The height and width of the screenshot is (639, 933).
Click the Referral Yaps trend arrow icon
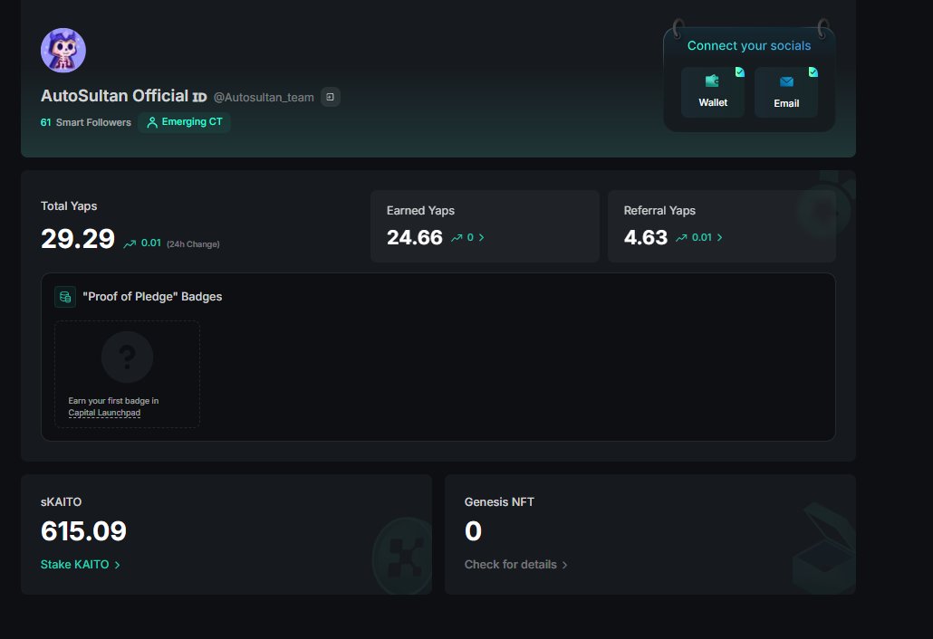point(681,238)
